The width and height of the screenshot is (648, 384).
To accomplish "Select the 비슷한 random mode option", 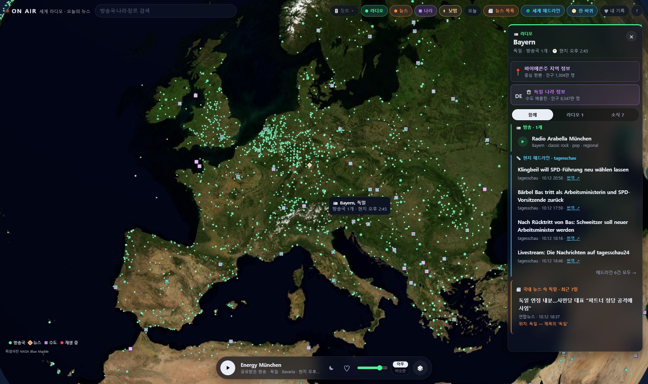I will click(400, 371).
